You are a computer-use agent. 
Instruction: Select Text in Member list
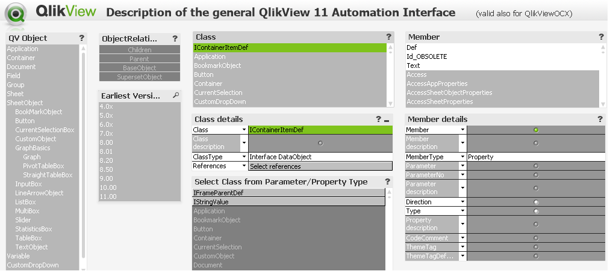click(x=502, y=65)
